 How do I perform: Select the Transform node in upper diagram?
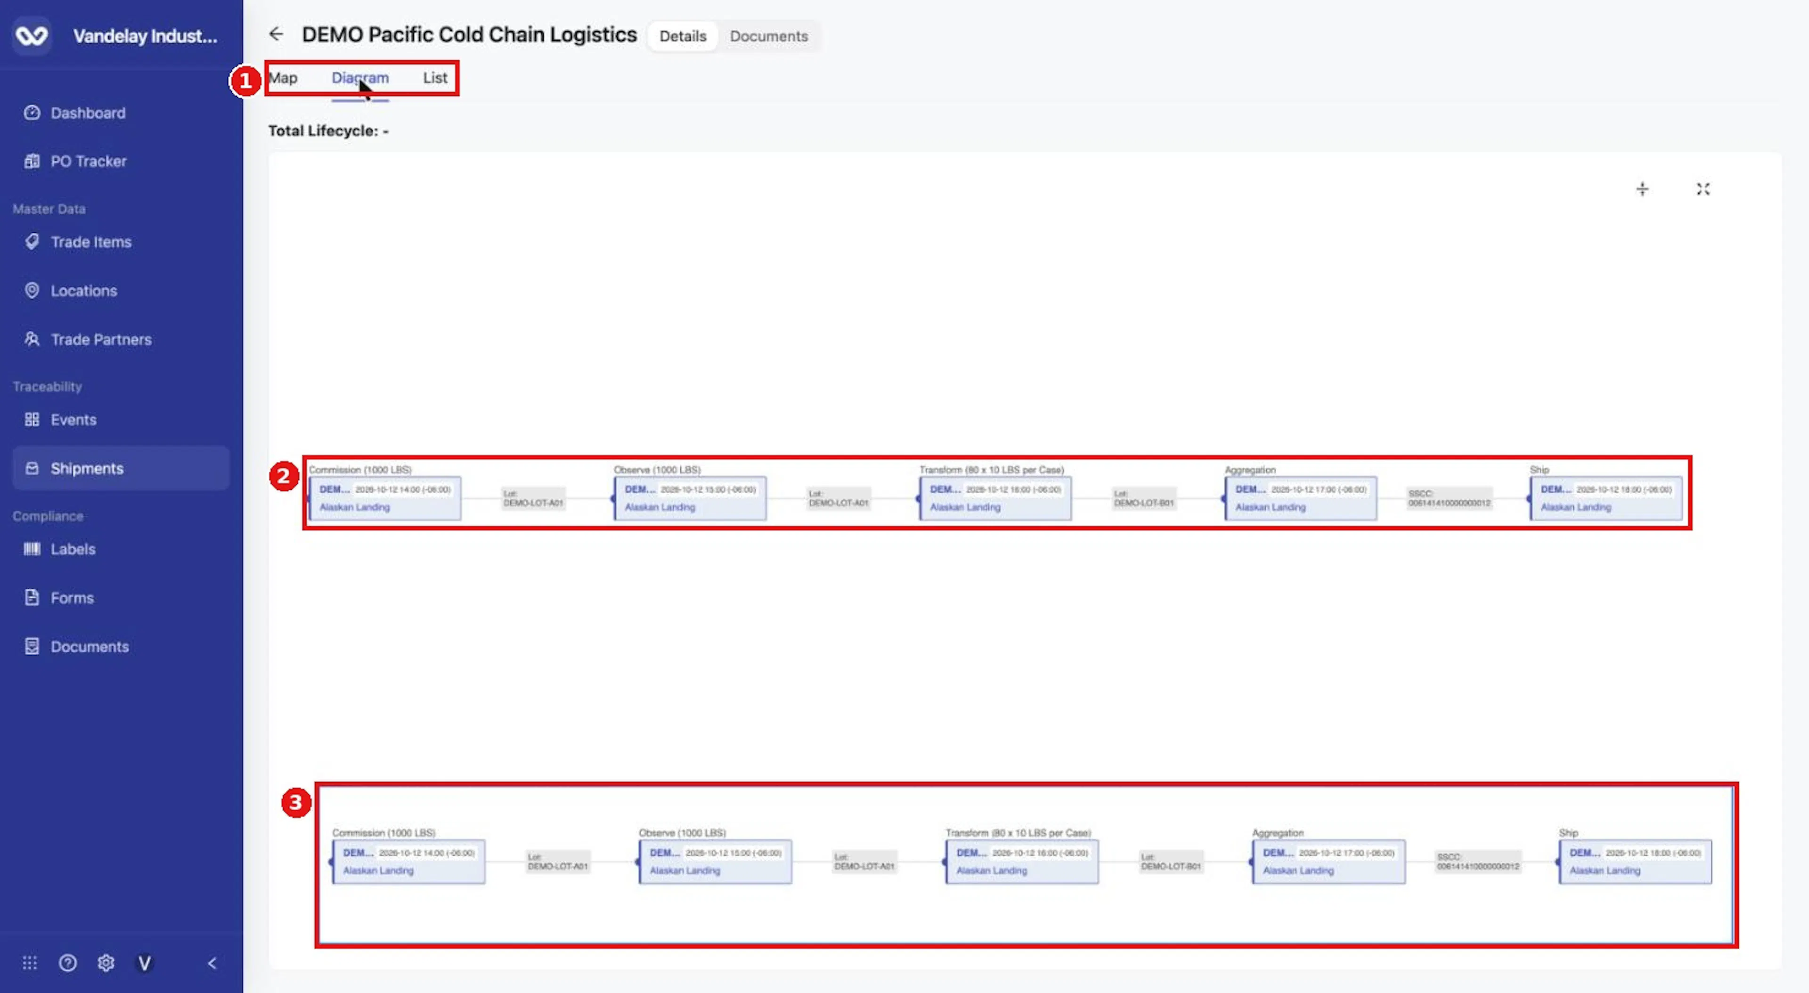click(x=995, y=498)
